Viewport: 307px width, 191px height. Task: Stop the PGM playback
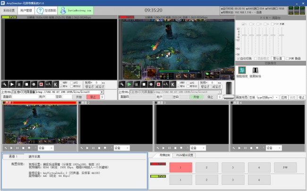click(x=144, y=84)
